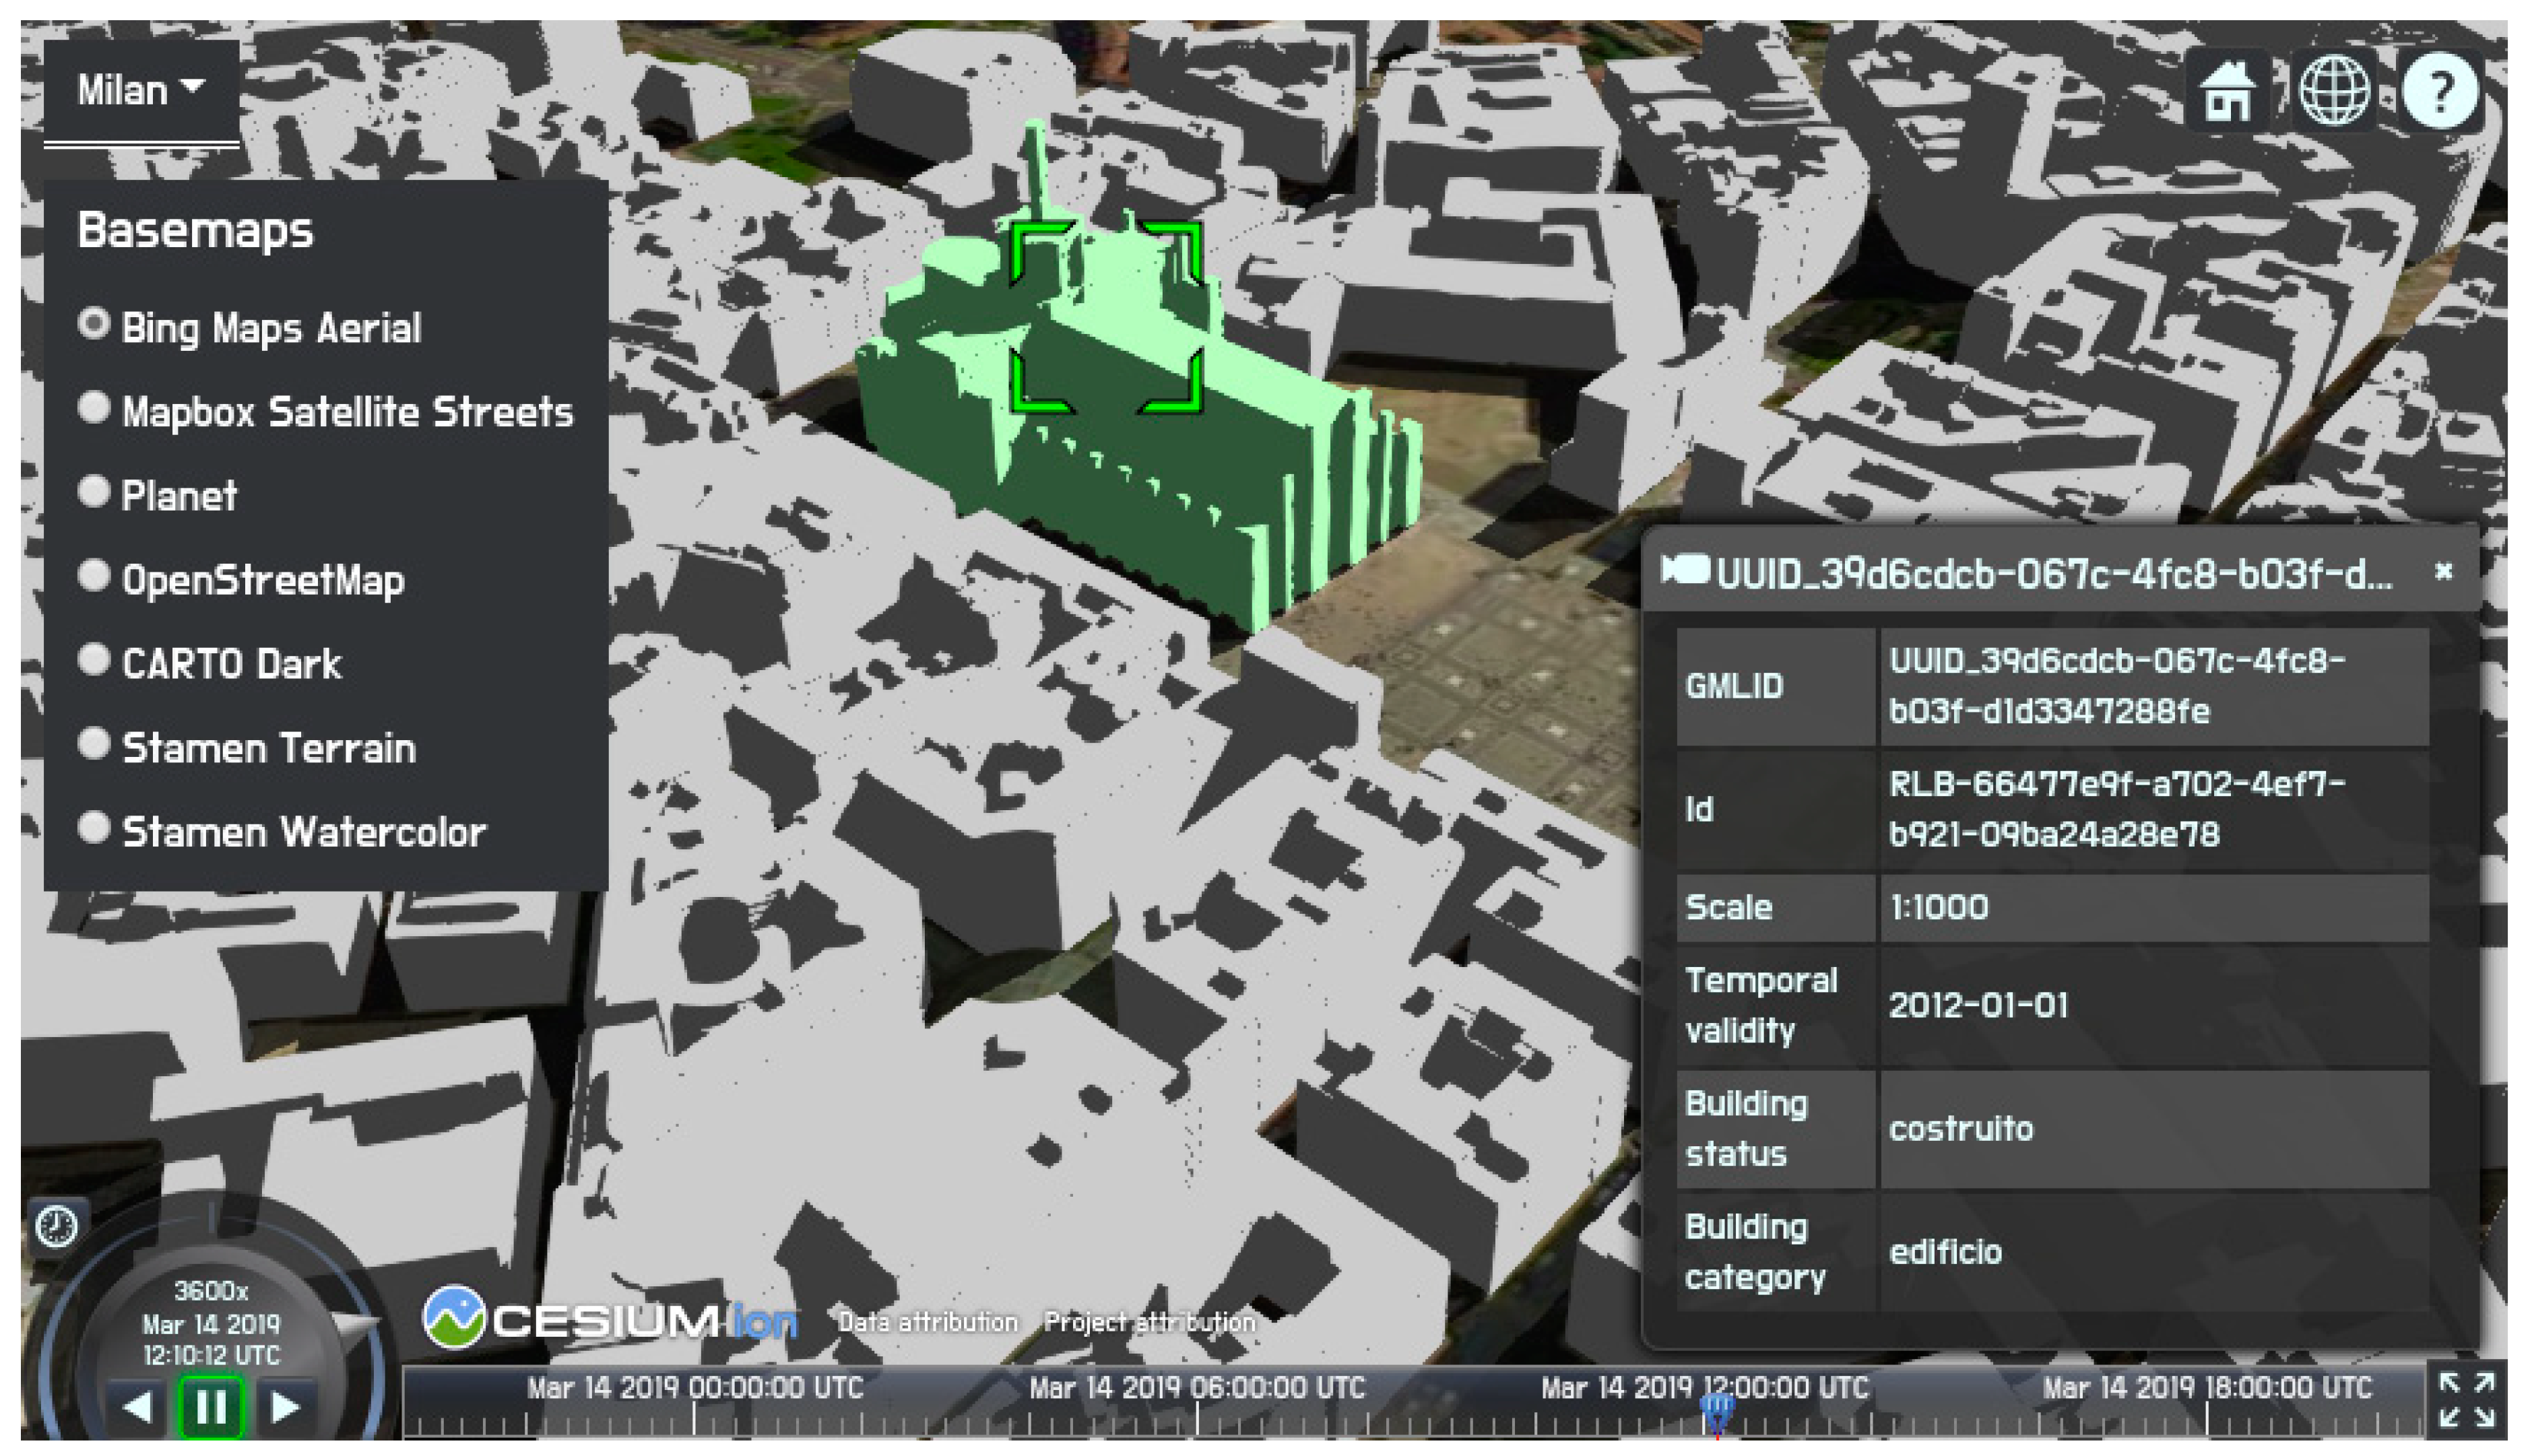
Task: Toggle fullscreen with the arrows icon
Action: coord(2466,1400)
